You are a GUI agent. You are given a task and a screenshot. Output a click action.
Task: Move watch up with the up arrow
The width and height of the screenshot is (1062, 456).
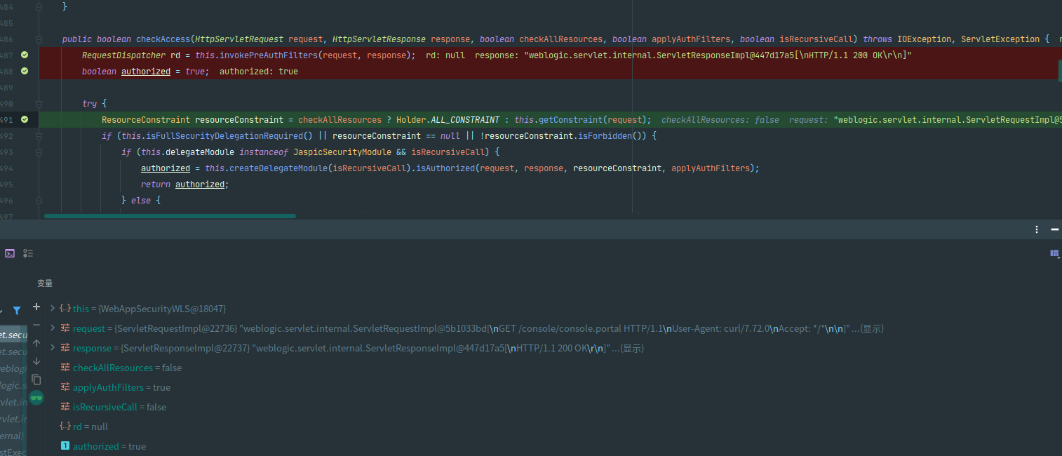[x=36, y=343]
